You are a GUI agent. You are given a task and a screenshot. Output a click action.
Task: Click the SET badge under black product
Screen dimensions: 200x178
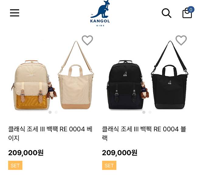pyautogui.click(x=109, y=165)
